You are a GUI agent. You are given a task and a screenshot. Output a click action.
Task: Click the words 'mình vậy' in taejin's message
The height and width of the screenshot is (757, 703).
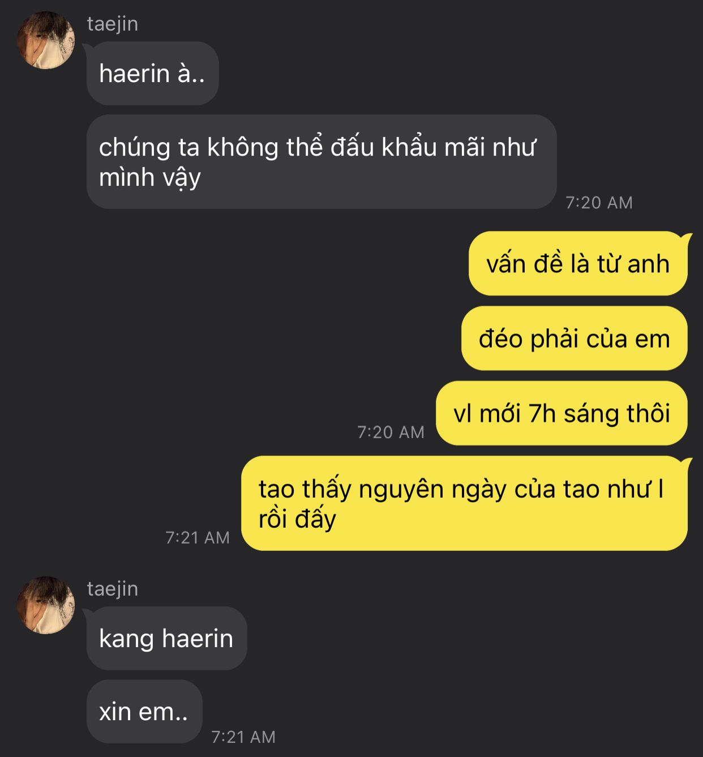click(x=150, y=178)
